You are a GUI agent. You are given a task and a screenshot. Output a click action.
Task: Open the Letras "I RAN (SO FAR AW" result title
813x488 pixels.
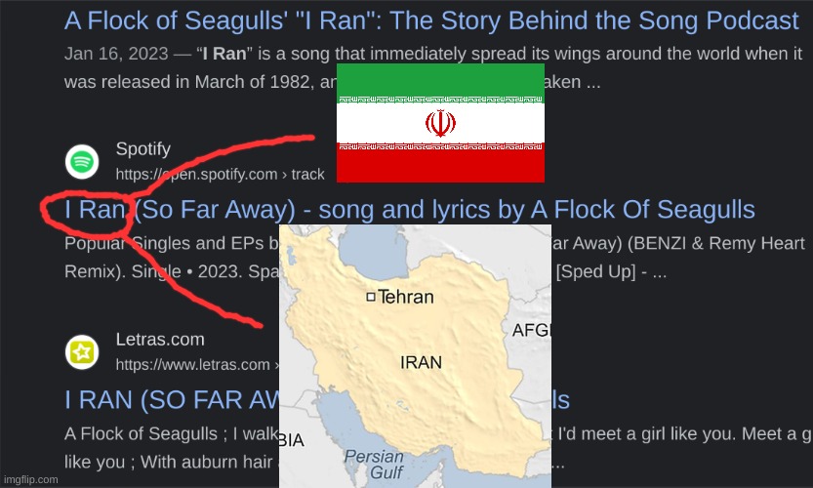pos(172,400)
